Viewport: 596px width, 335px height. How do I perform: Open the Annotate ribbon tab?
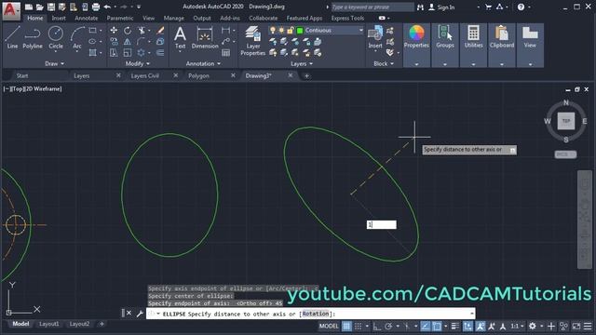click(87, 19)
